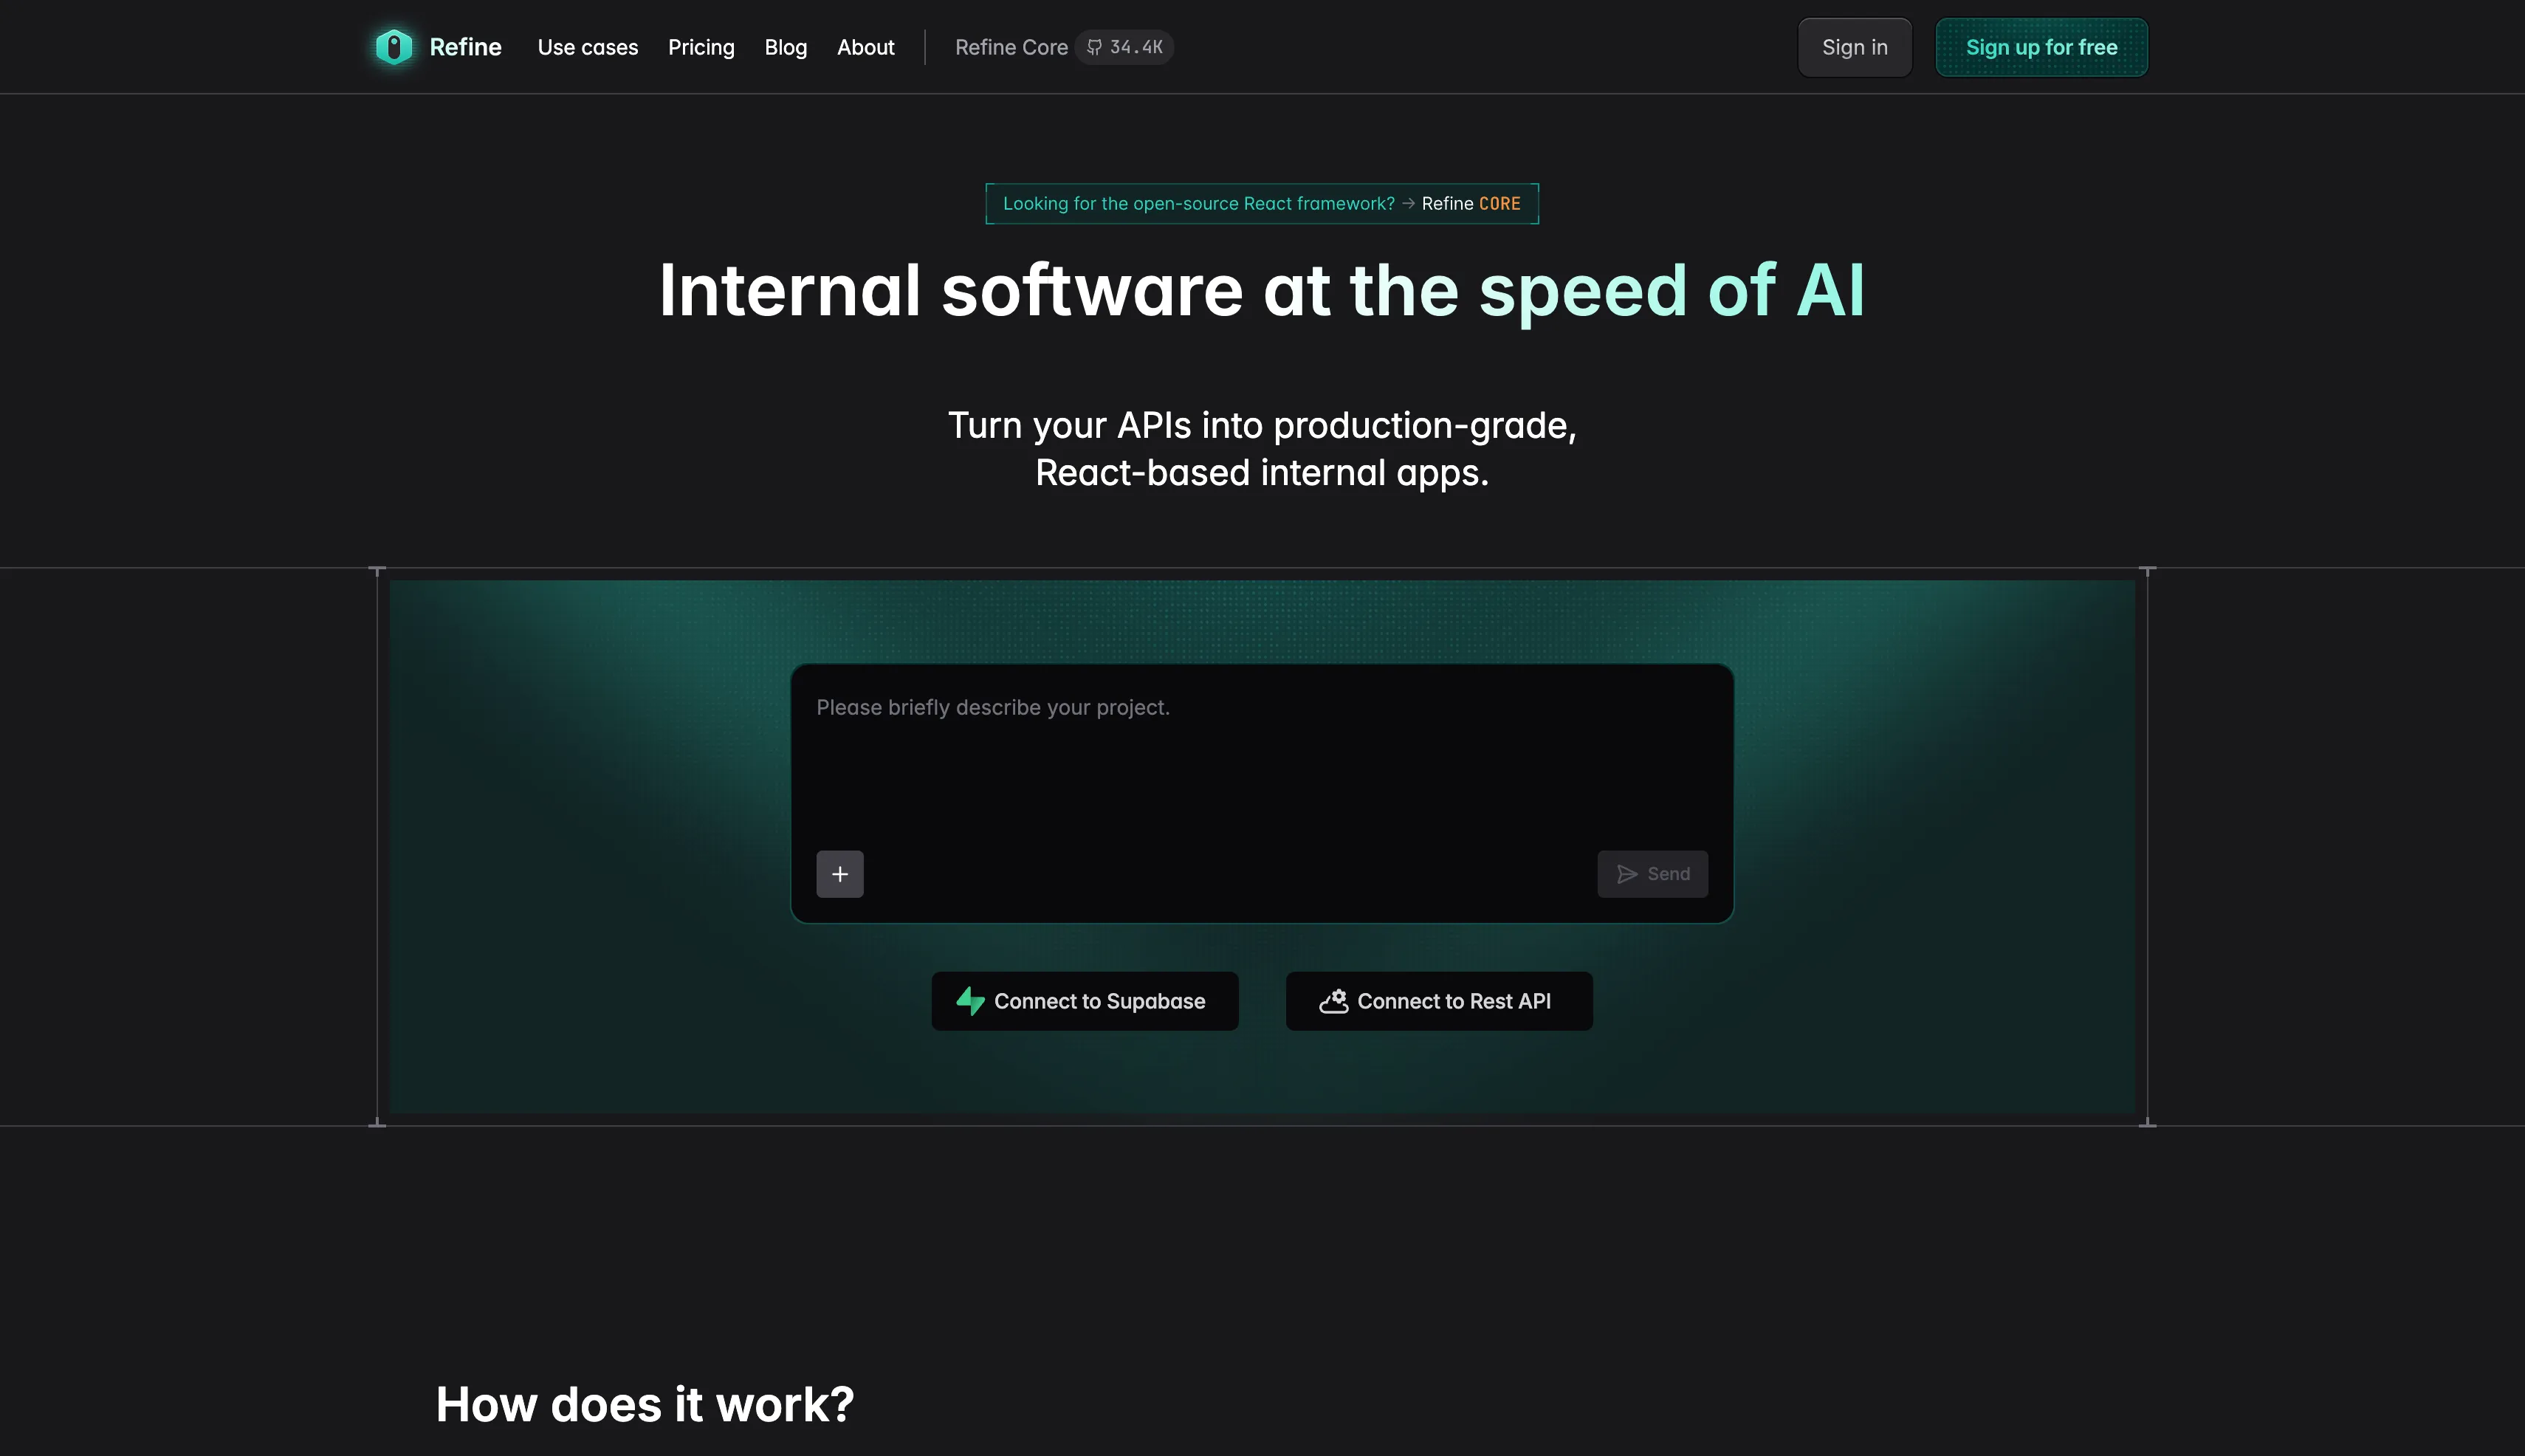Go to the Pricing page
Image resolution: width=2525 pixels, height=1456 pixels.
tap(701, 47)
